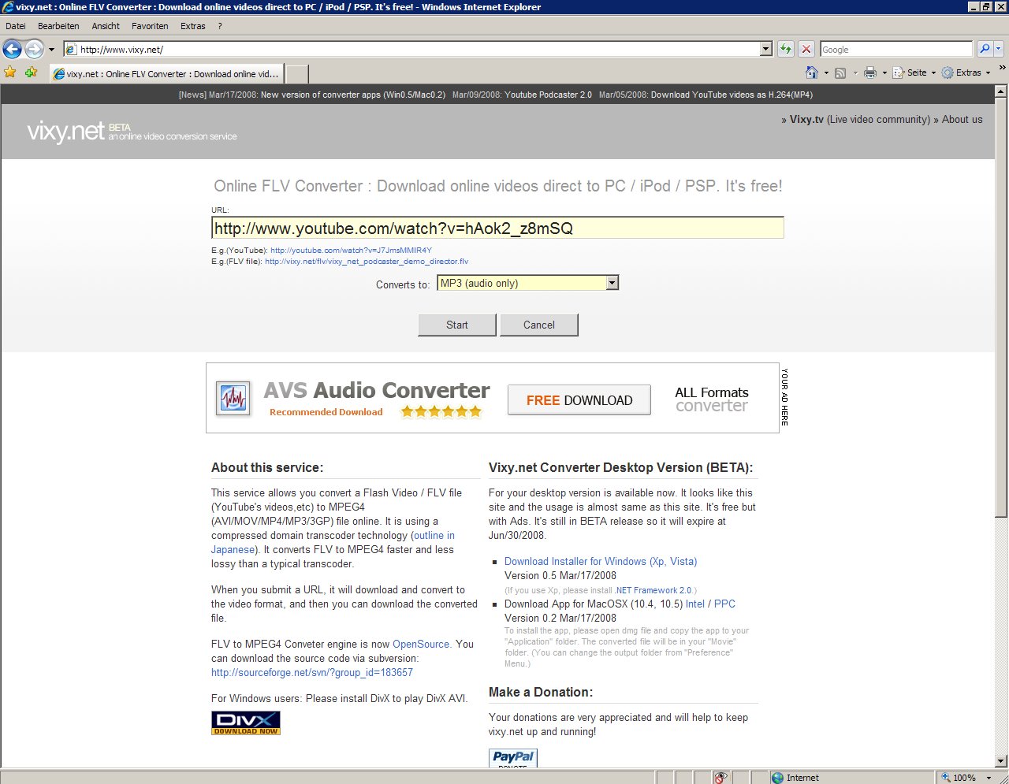This screenshot has height=784, width=1009.
Task: Open the ? help menu
Action: pos(220,26)
